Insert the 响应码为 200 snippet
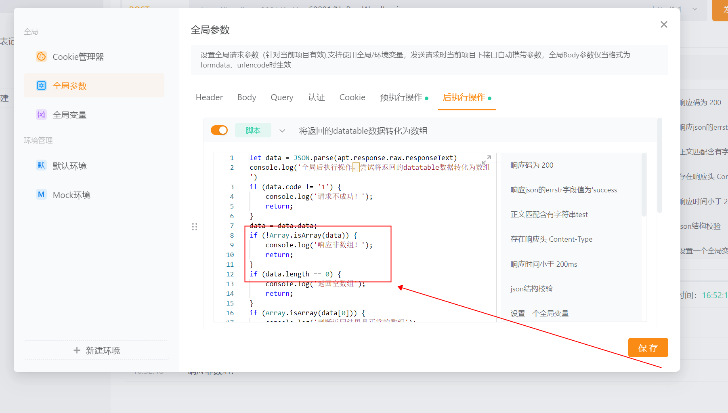Viewport: 728px width, 413px height. coord(532,165)
